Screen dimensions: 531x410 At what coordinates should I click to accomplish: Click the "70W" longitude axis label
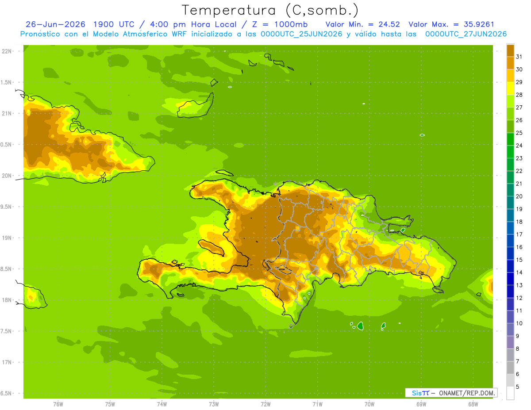(369, 404)
